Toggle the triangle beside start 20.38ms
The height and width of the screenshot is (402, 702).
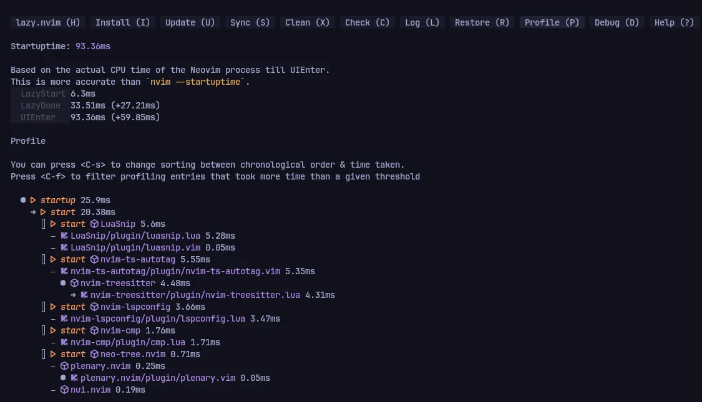pyautogui.click(x=43, y=212)
